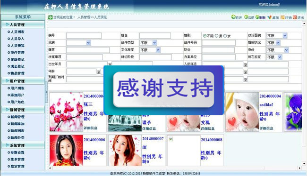The width and height of the screenshot is (307, 176).
Task: Click the 前进 forward icon
Action: click(x=233, y=17)
